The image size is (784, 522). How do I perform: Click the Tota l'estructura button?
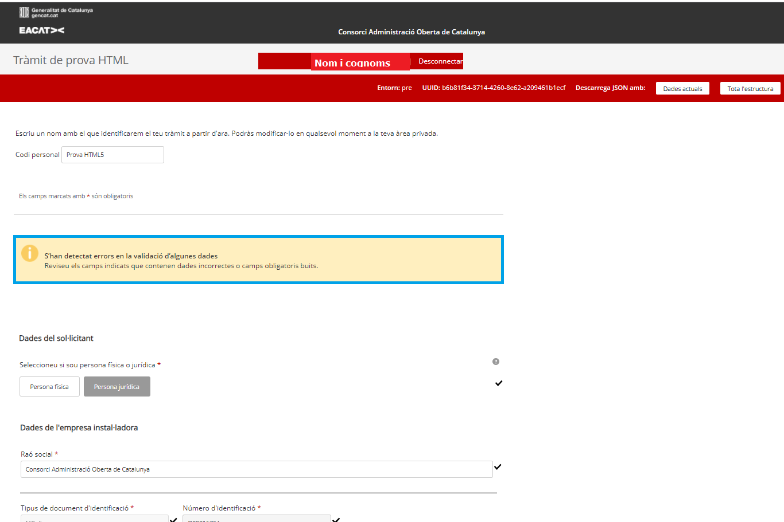pyautogui.click(x=750, y=88)
